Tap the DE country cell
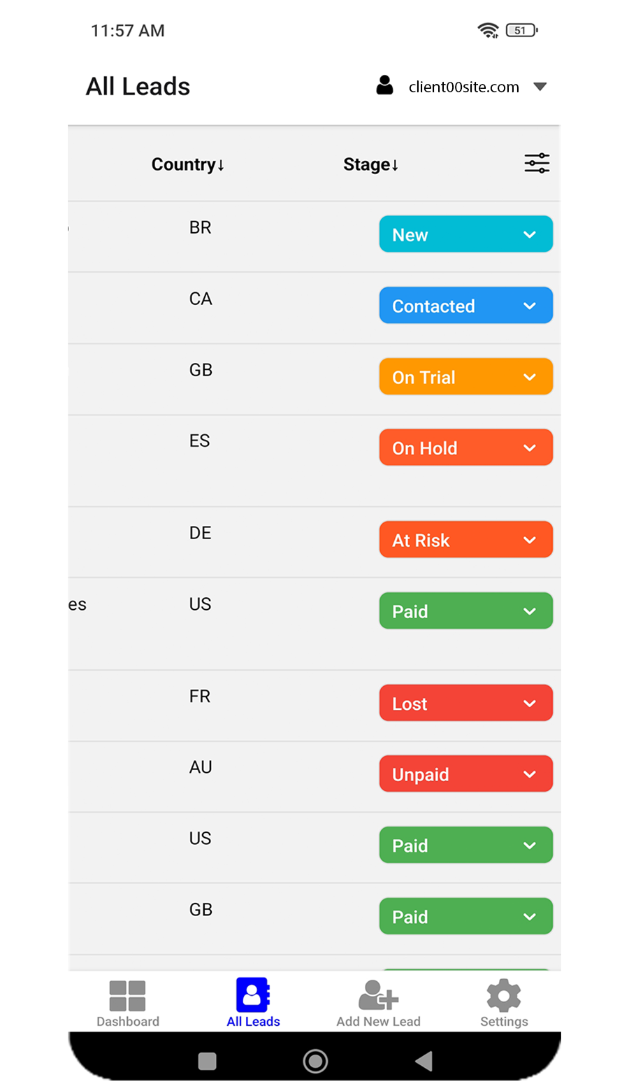Viewport: 629px width, 1084px height. pyautogui.click(x=200, y=533)
